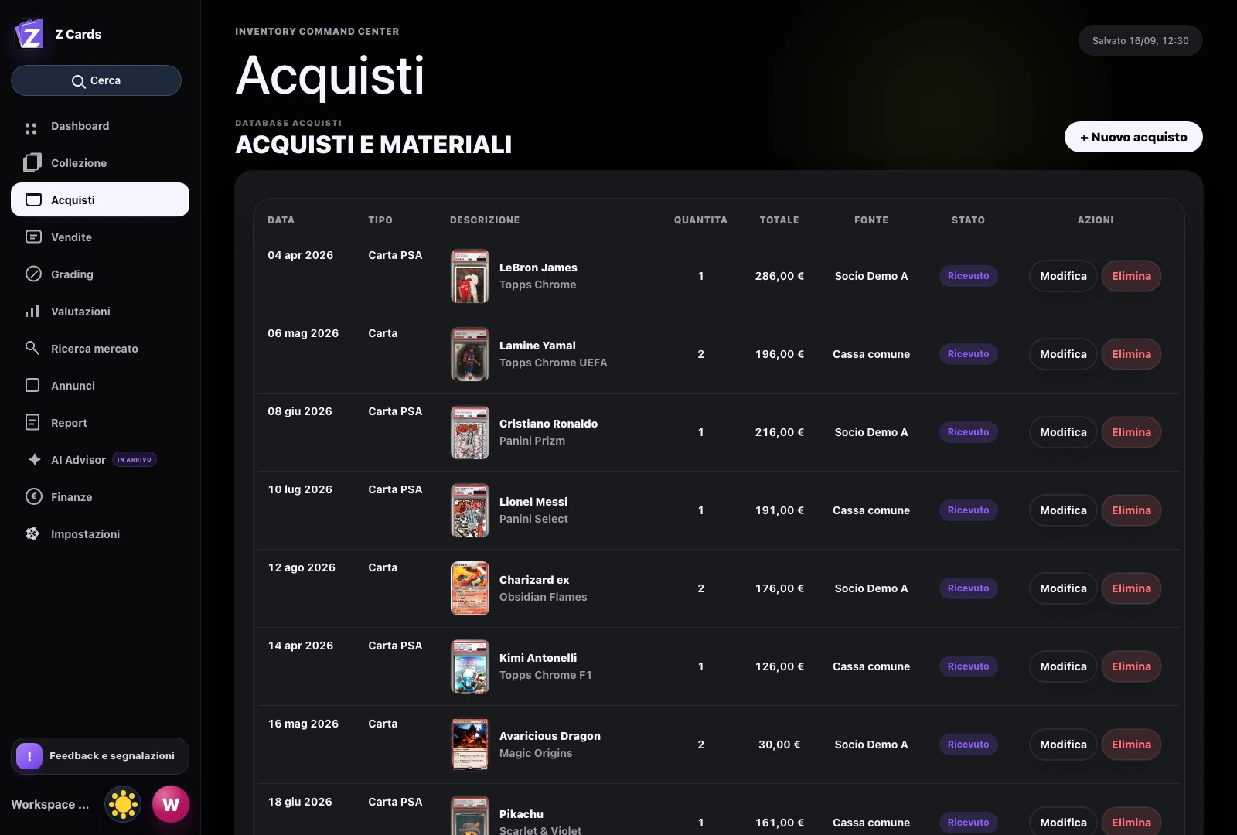Click the AI Advisor sparkle icon
This screenshot has height=835, width=1237.
34,459
